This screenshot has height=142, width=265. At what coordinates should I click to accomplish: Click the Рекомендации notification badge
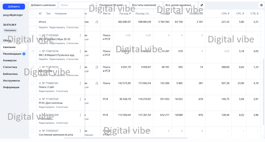[x=24, y=54]
